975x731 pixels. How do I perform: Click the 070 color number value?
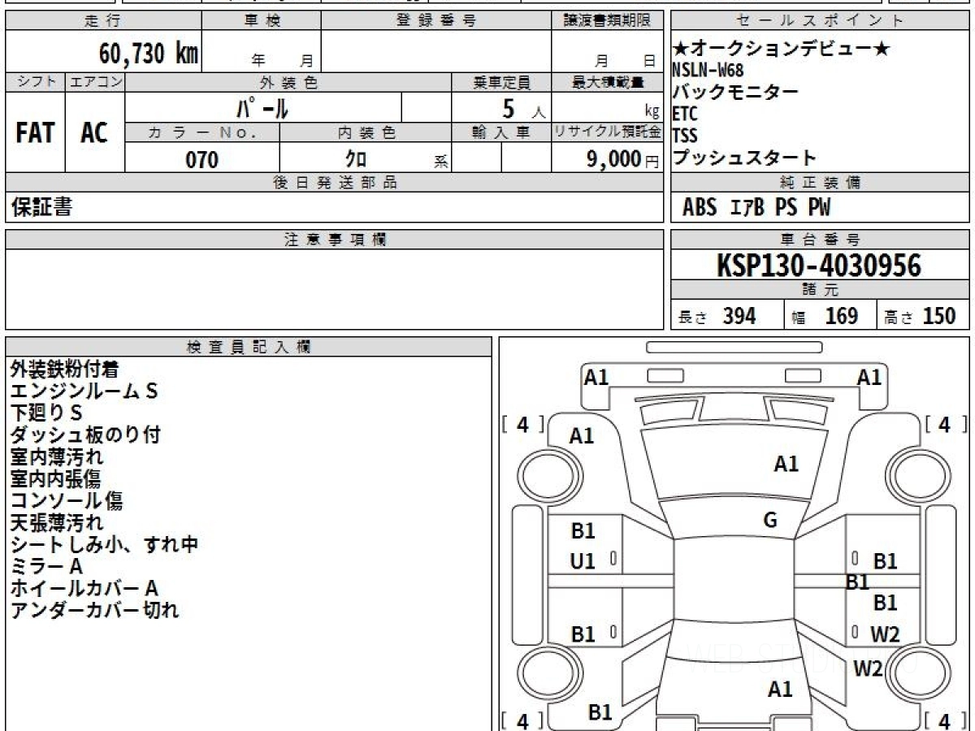coord(202,159)
